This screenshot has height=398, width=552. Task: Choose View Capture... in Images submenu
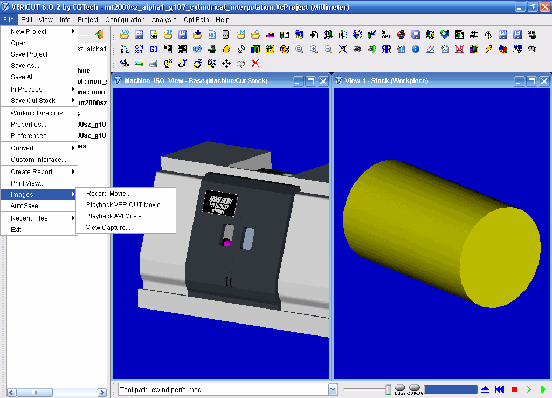point(126,227)
